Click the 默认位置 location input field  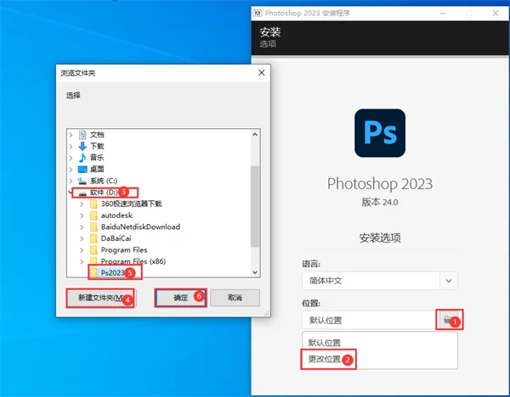coord(369,320)
